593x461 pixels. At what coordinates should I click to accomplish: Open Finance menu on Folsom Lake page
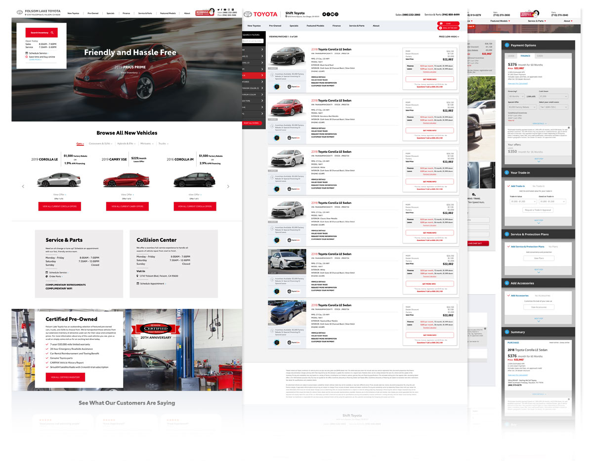tap(126, 13)
